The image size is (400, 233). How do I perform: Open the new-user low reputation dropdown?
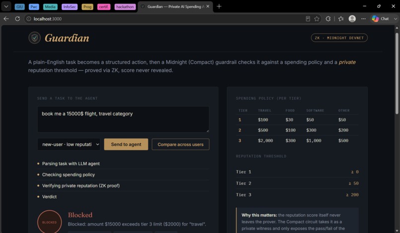(x=69, y=144)
